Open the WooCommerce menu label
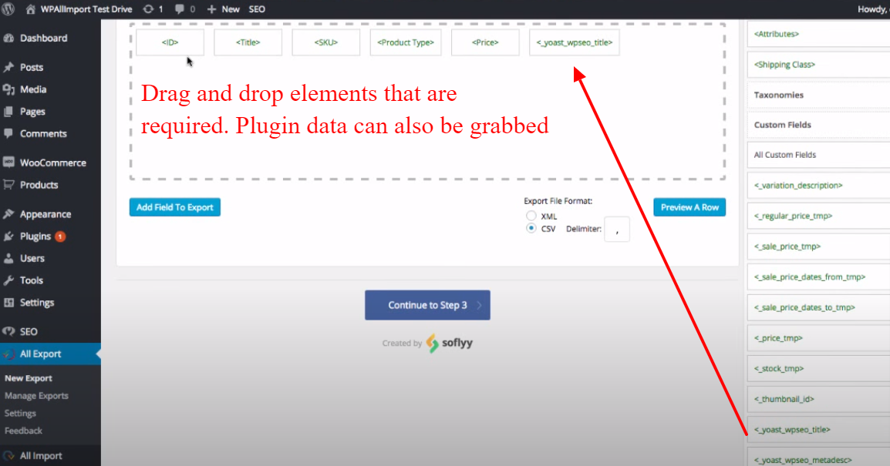This screenshot has height=466, width=890. click(52, 163)
